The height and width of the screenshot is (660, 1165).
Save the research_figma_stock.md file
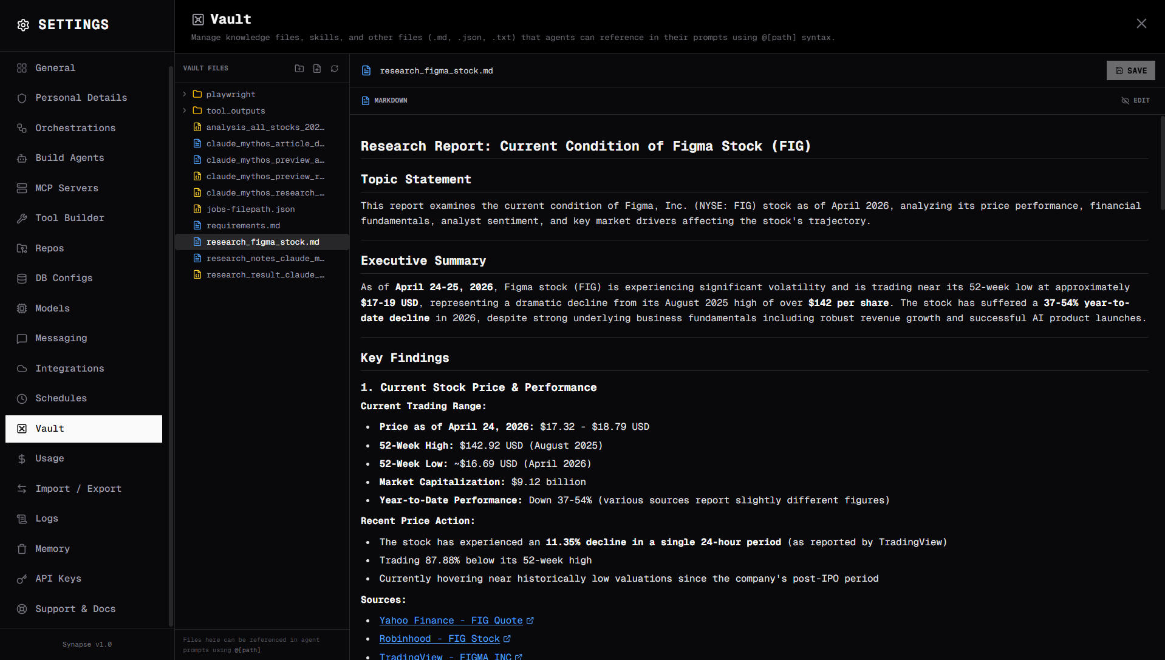pyautogui.click(x=1130, y=70)
